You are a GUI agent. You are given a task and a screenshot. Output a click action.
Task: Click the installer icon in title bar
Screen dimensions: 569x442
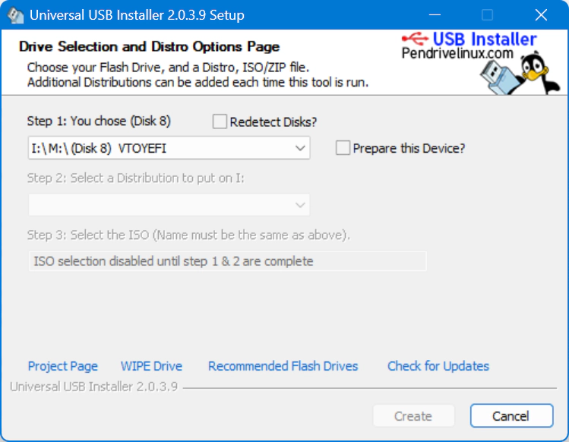pos(16,15)
